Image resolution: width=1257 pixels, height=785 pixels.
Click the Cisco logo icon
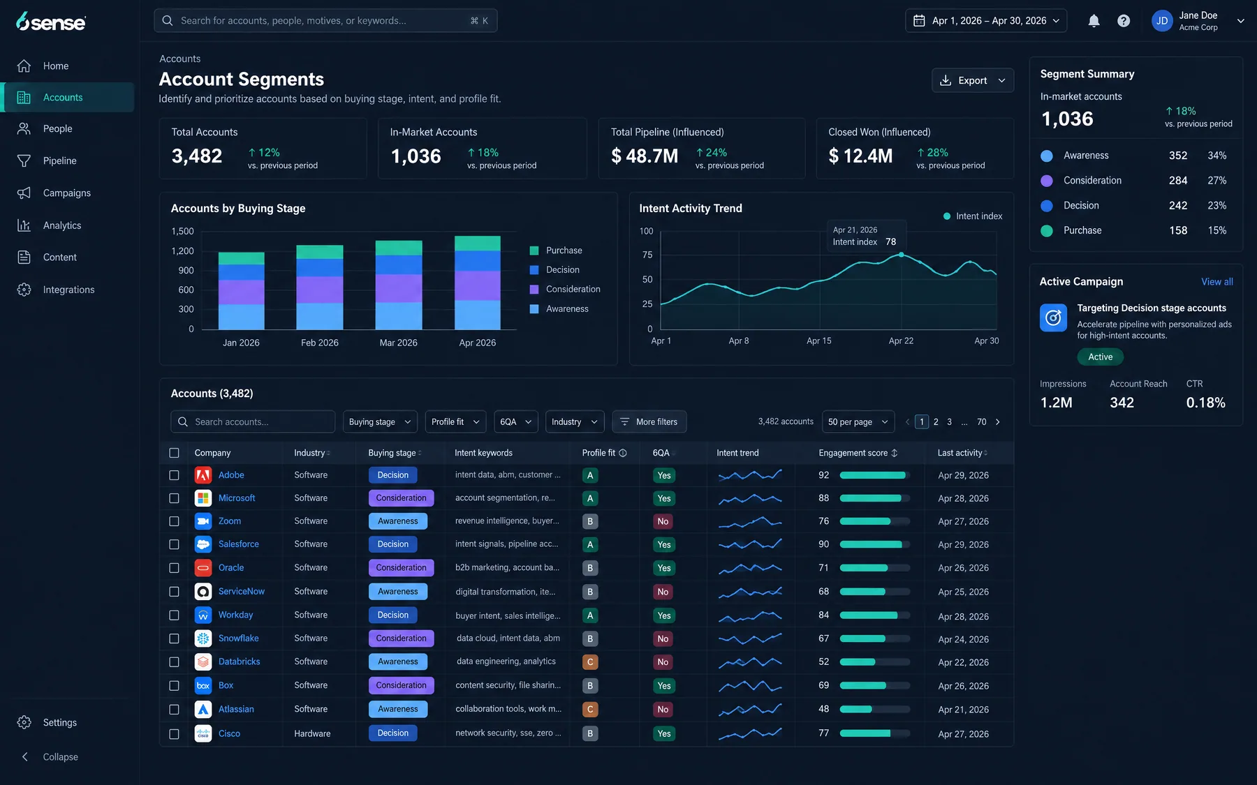[203, 733]
